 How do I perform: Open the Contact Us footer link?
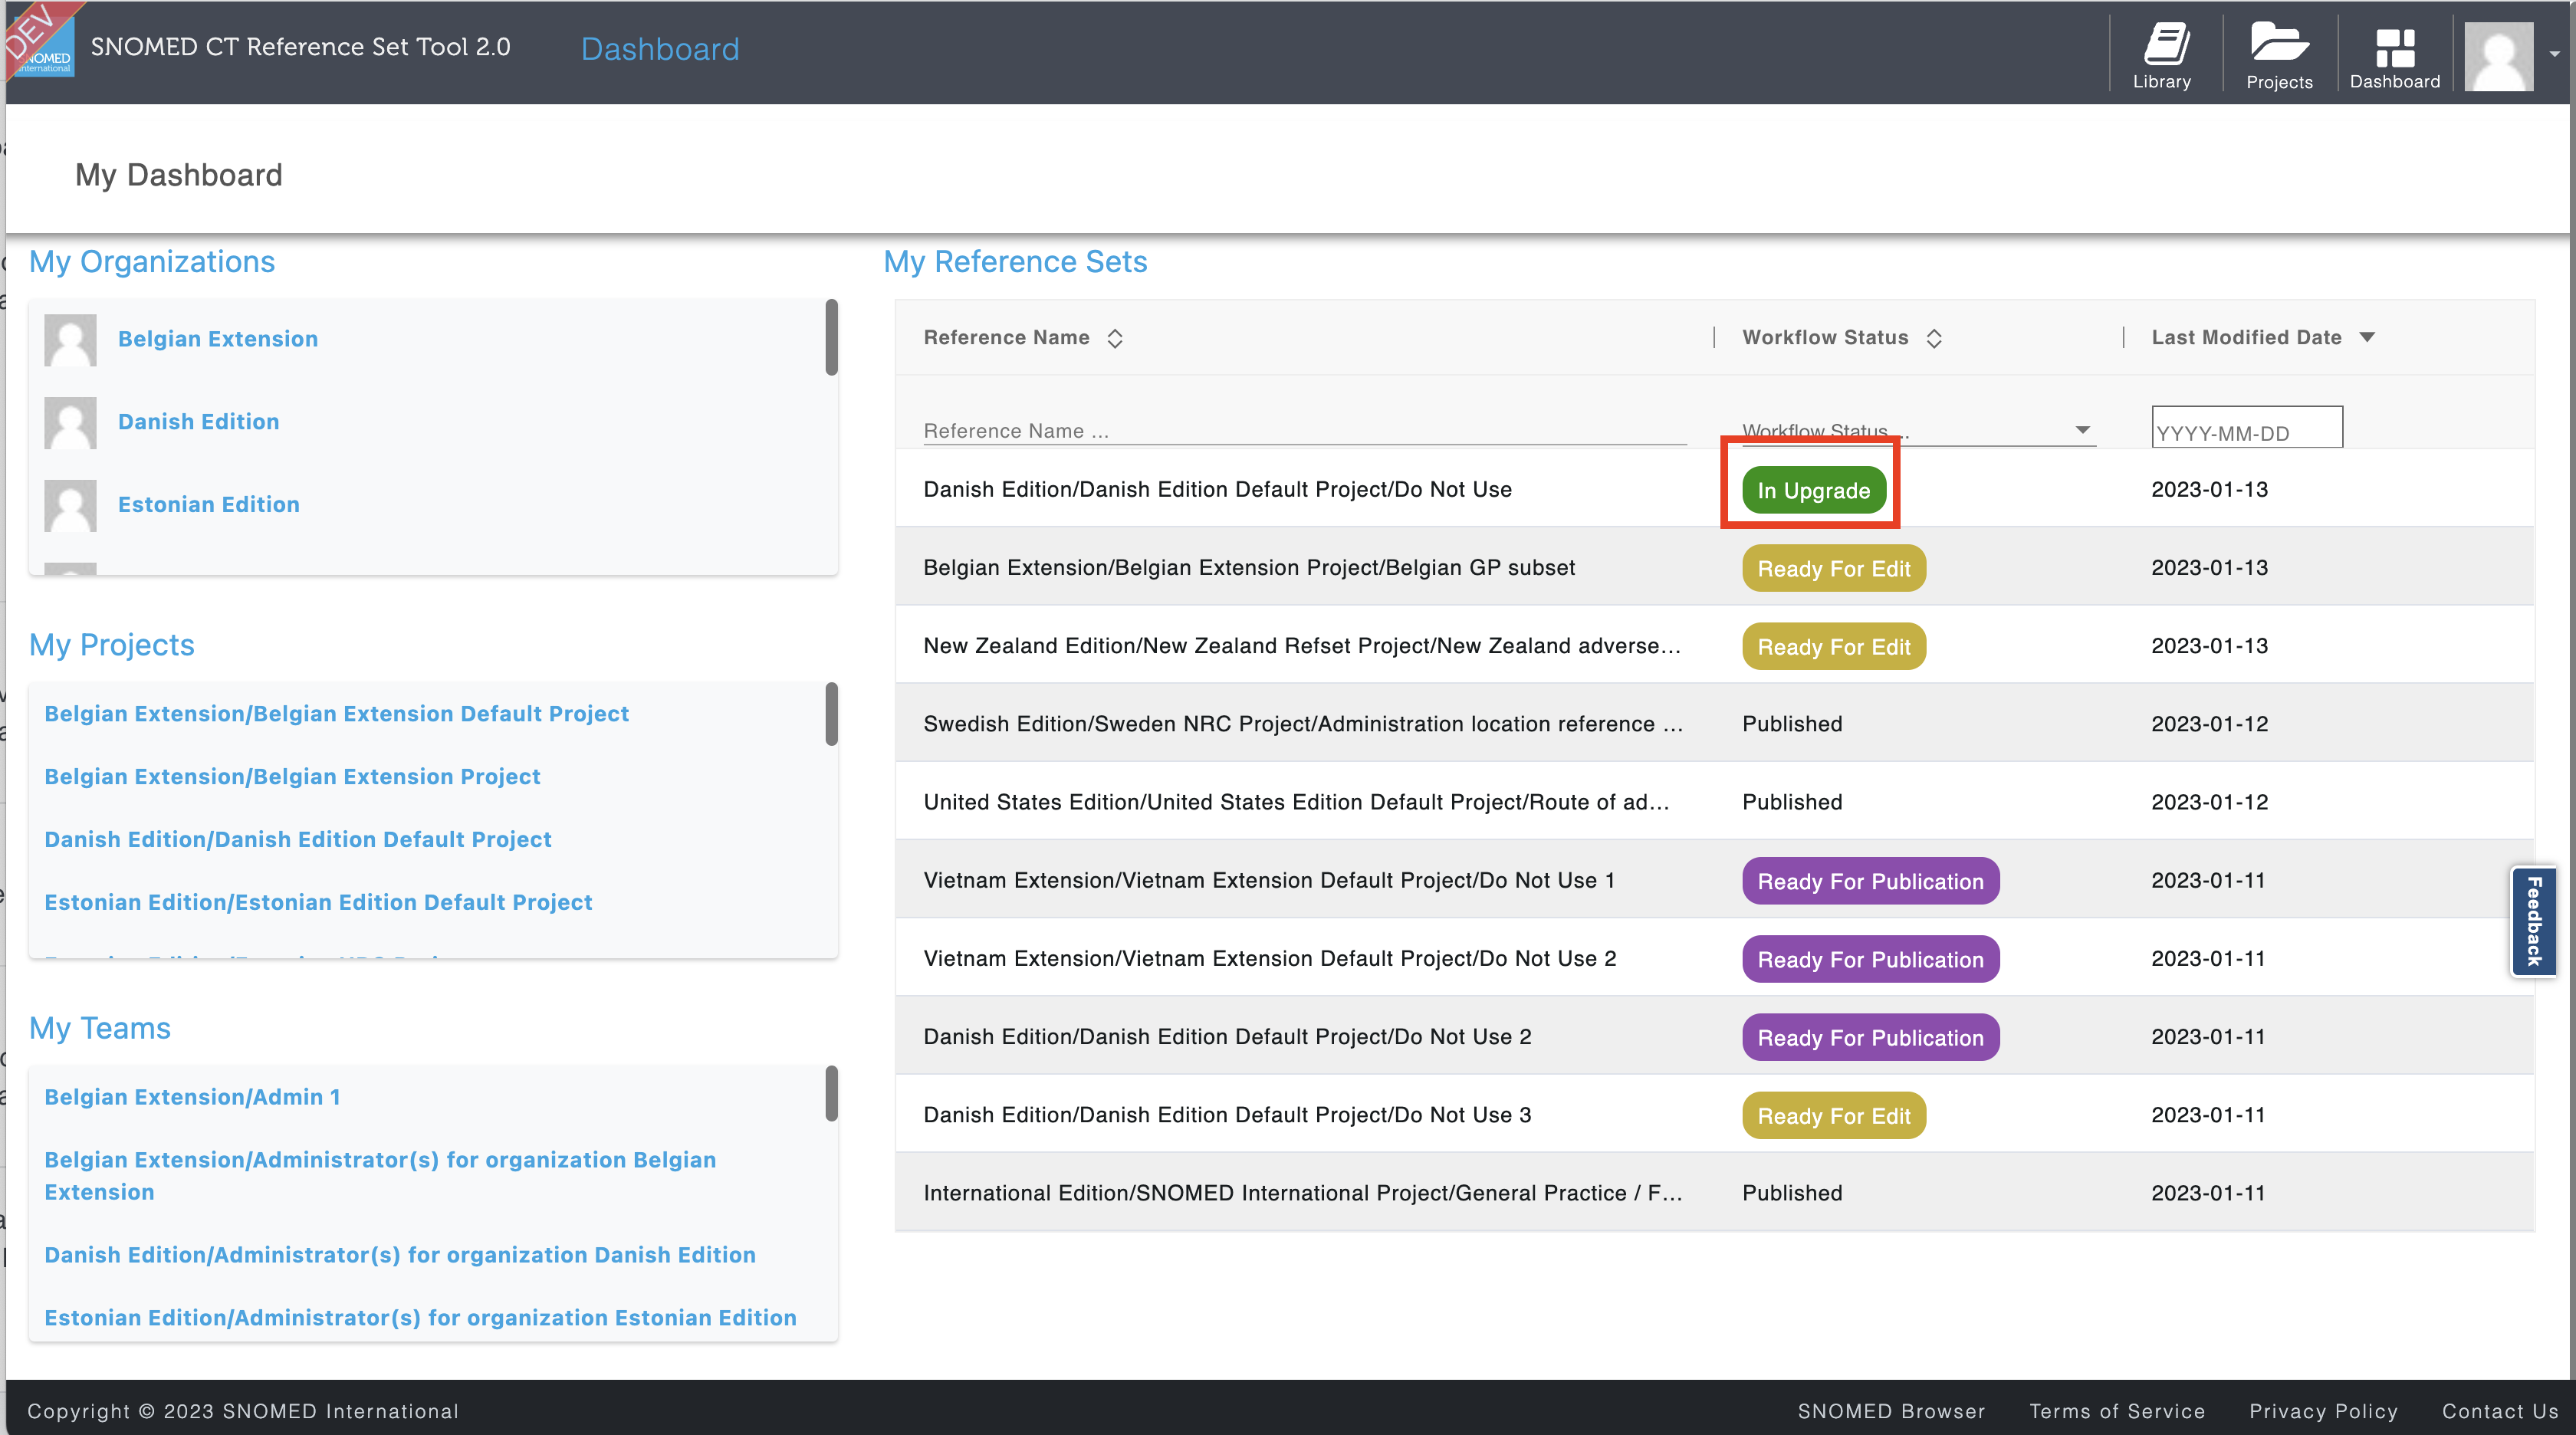tap(2500, 1411)
